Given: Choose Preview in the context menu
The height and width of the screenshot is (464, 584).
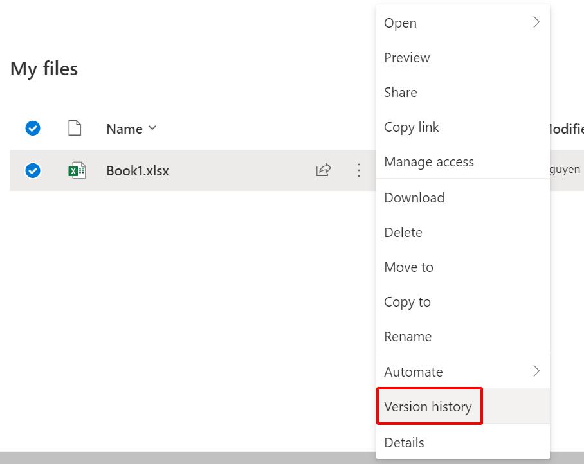Looking at the screenshot, I should point(407,58).
